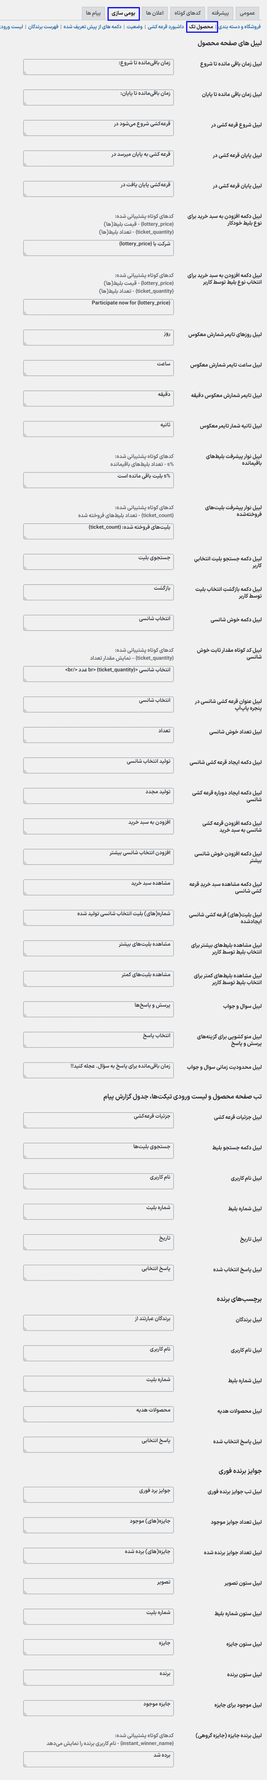Focus the جوایز برد فوری tab label field
Screen dimensions: 267x1780
coord(98,1494)
